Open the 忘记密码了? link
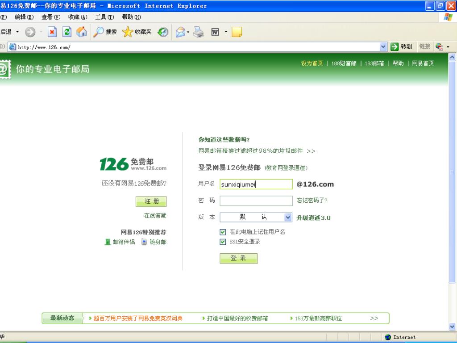This screenshot has width=457, height=343. click(x=312, y=201)
